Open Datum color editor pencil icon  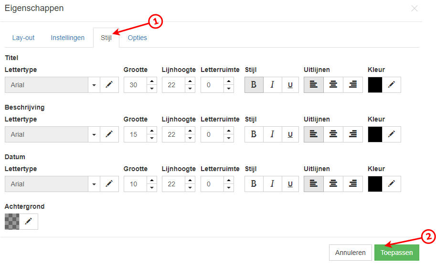coord(392,184)
